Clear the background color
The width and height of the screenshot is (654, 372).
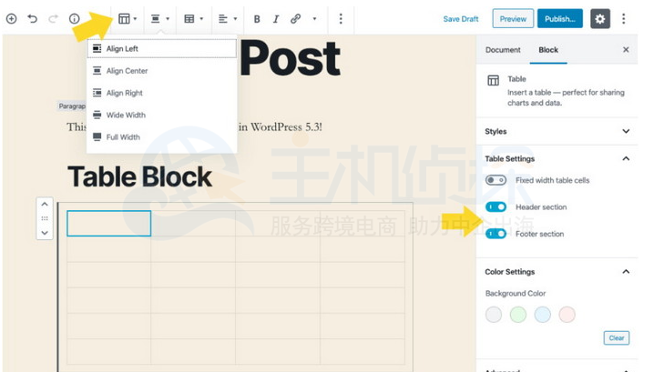click(x=617, y=337)
